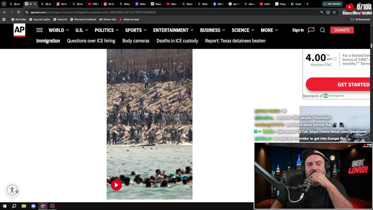
Task: Click the install app icon in address bar
Action: tap(328, 12)
